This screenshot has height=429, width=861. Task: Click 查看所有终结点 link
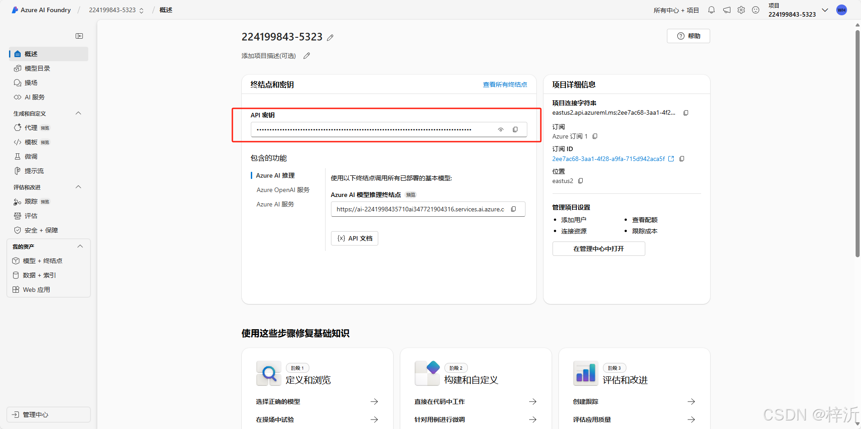pos(505,85)
